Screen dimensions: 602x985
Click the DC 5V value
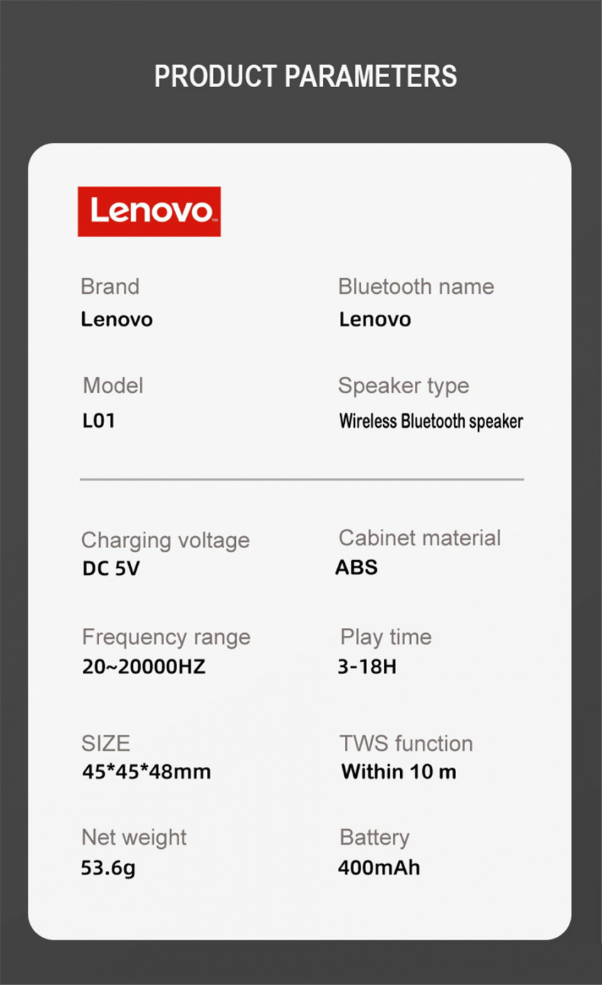pos(110,569)
